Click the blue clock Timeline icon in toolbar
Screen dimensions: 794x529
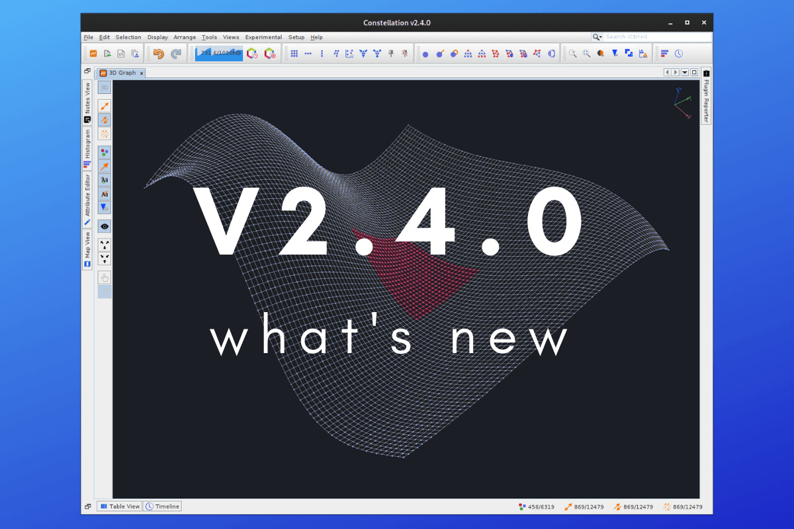coord(679,54)
